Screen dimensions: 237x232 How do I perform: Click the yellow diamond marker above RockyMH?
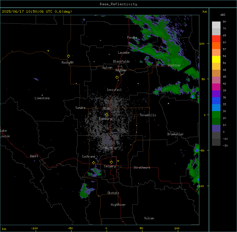[68, 56]
